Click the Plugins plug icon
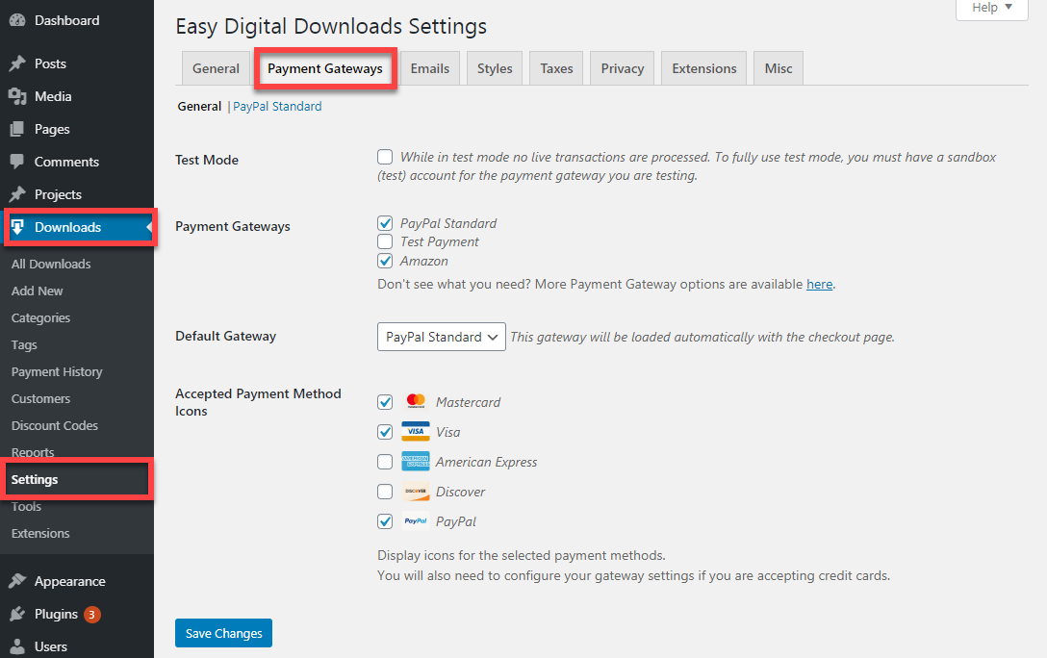This screenshot has width=1047, height=658. [x=17, y=614]
